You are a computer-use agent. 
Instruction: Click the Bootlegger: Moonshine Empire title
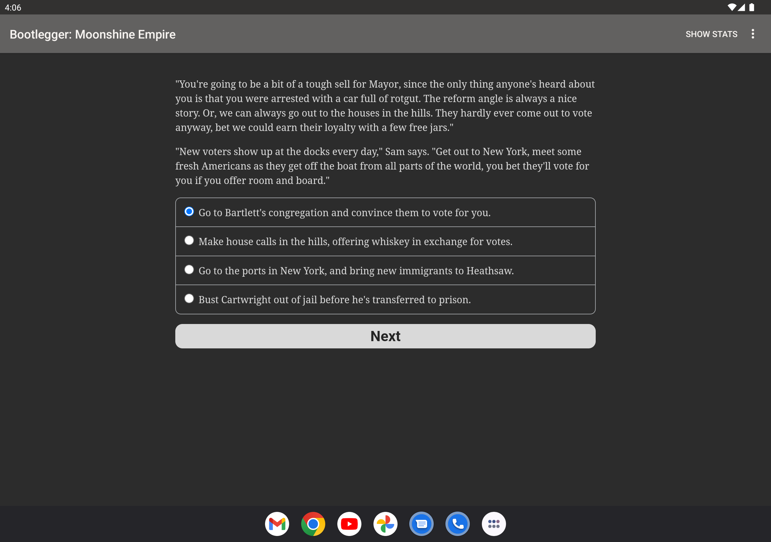[92, 34]
